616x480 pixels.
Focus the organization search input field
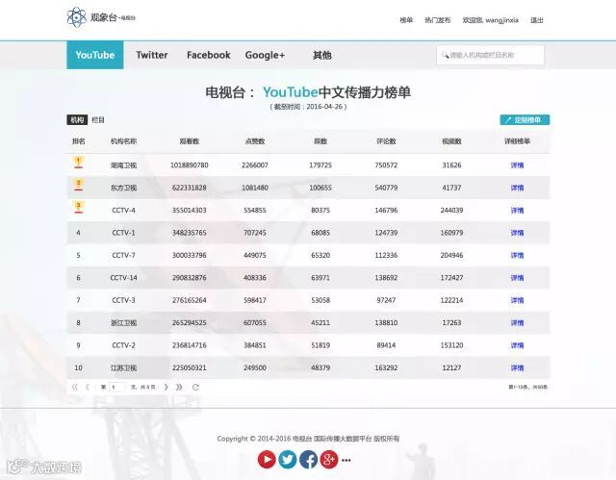490,55
